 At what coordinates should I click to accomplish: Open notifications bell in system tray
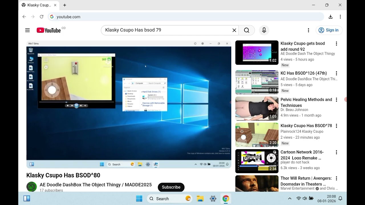(x=340, y=198)
